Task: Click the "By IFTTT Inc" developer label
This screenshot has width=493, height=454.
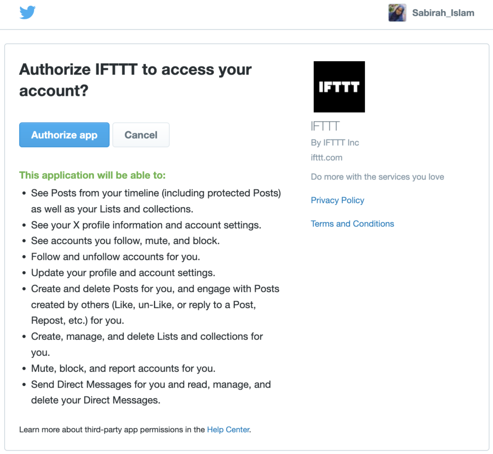Action: pyautogui.click(x=335, y=143)
